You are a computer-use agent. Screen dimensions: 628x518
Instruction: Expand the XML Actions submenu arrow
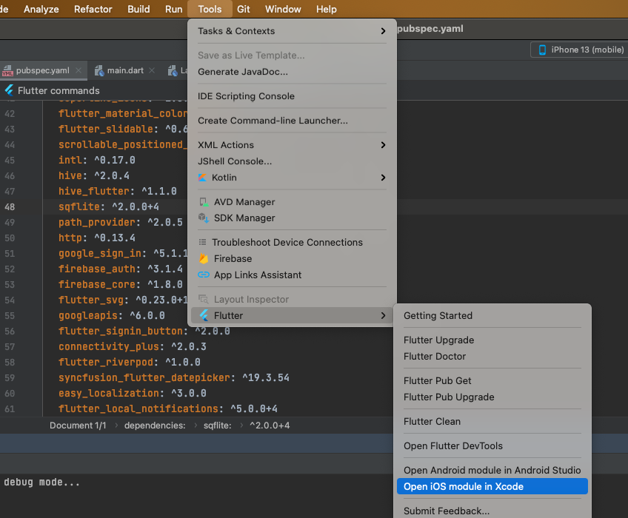click(x=383, y=145)
